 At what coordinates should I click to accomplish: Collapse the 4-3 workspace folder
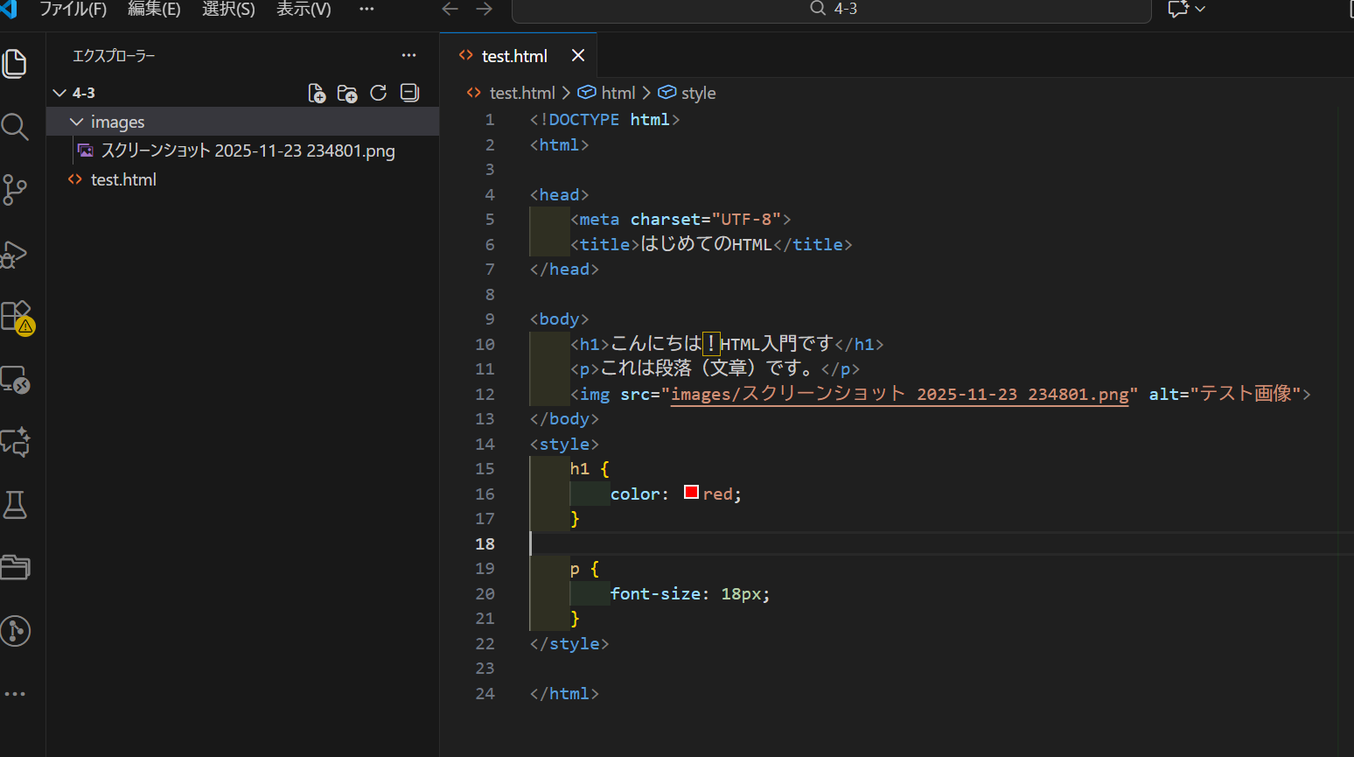coord(59,92)
